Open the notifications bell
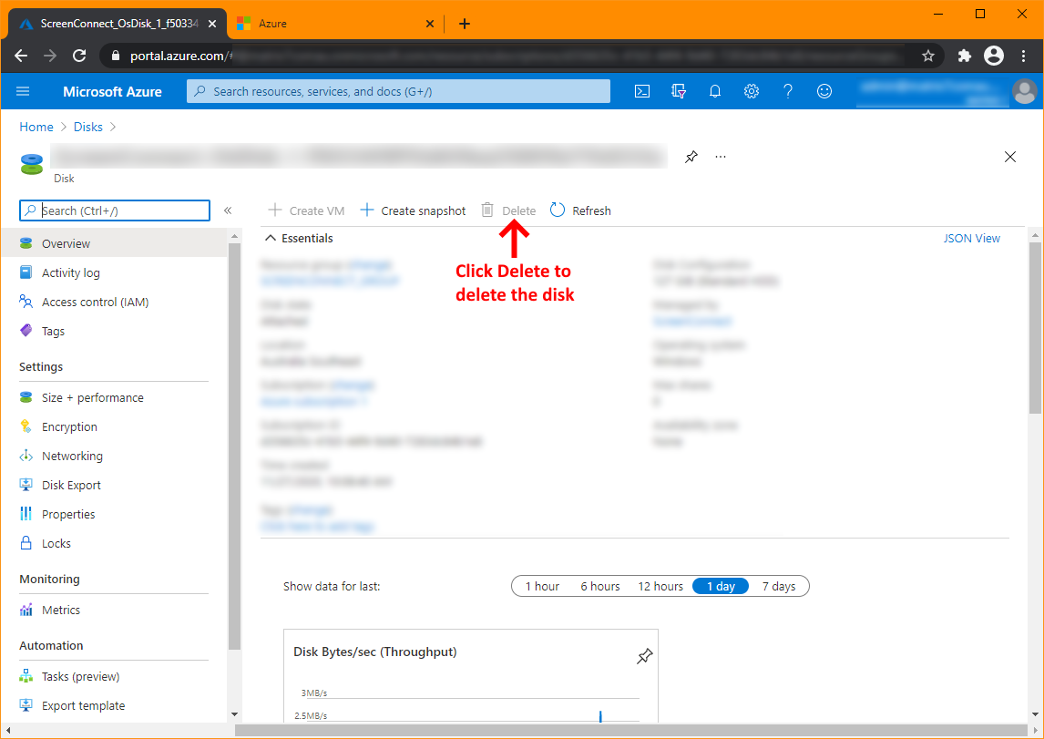Viewport: 1044px width, 739px height. tap(715, 91)
